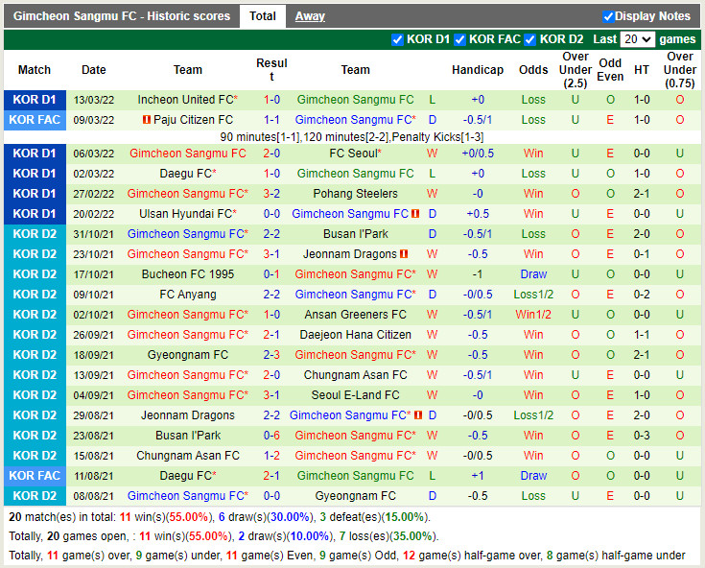The image size is (705, 568).
Task: Select the date 08/08/21
Action: [x=94, y=496]
